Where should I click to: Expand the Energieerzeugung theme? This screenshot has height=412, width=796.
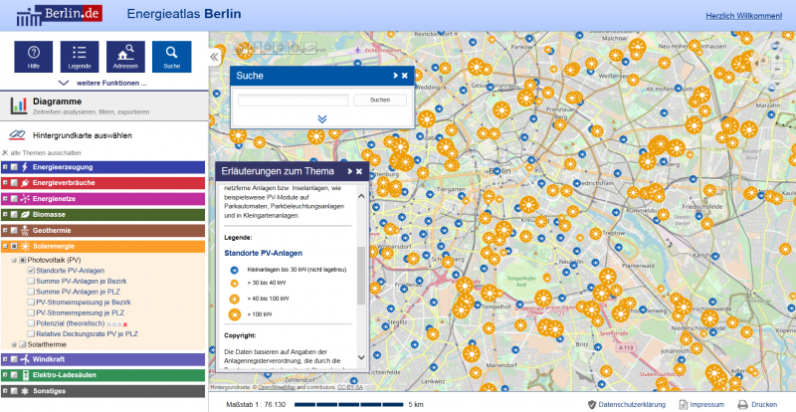[x=5, y=167]
